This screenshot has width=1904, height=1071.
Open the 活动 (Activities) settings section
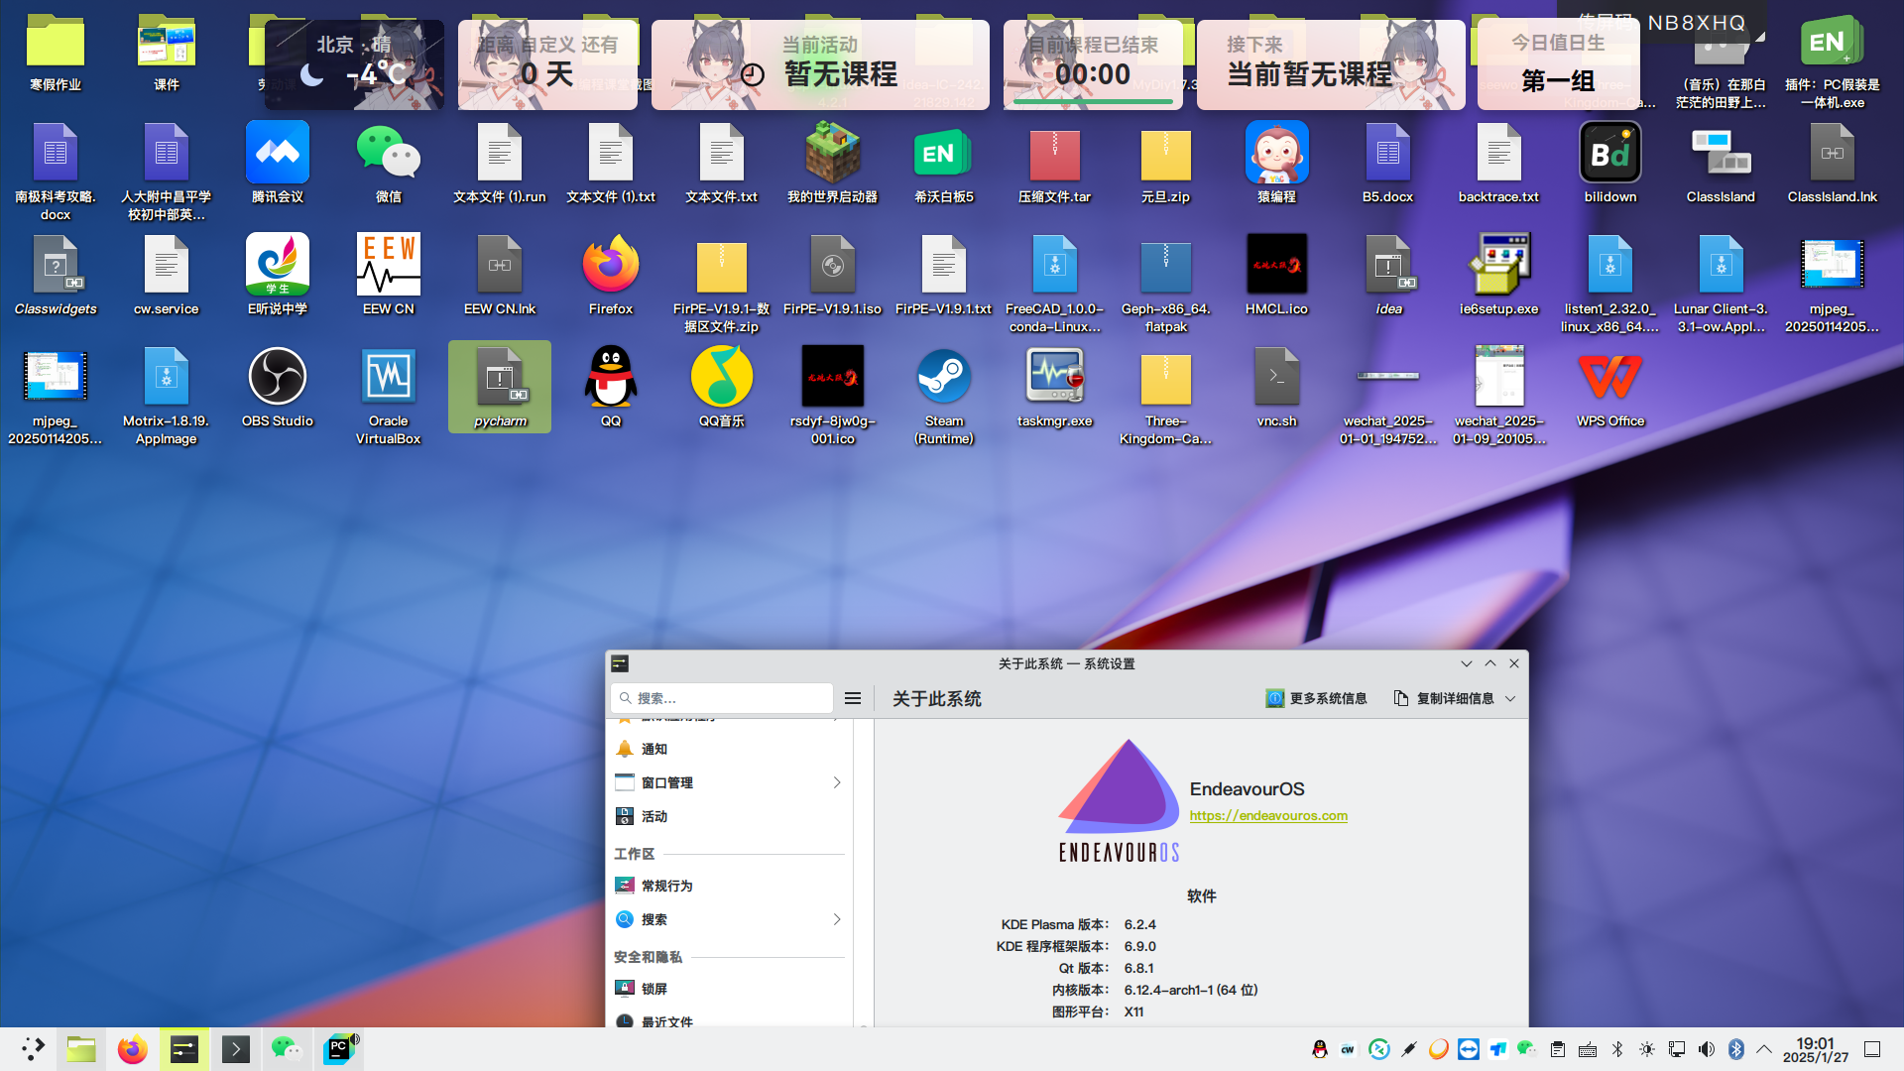pos(654,815)
